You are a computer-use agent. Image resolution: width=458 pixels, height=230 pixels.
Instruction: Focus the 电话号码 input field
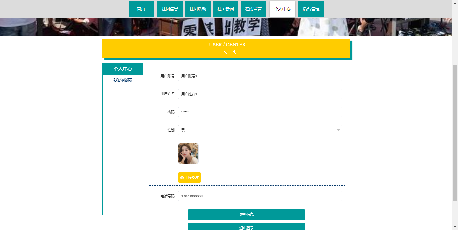(260, 196)
